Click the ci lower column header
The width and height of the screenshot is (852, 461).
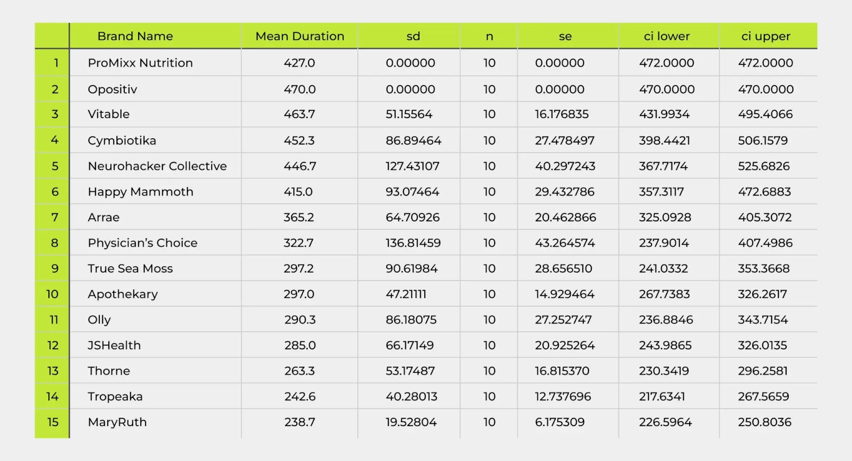tap(666, 36)
